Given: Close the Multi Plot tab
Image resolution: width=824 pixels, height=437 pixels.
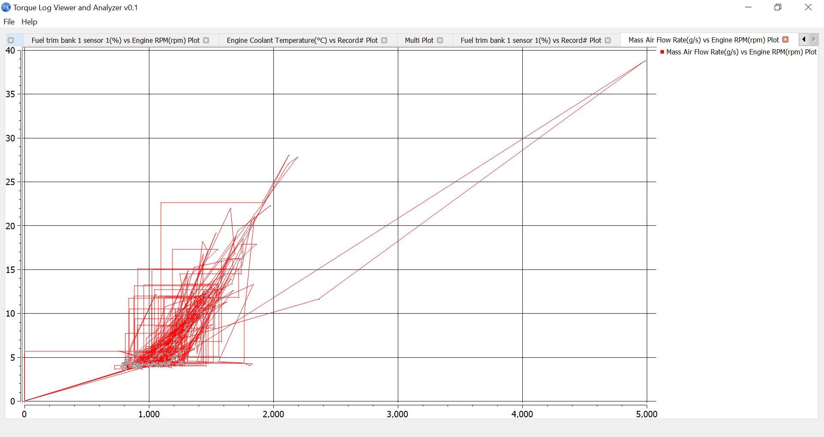Looking at the screenshot, I should tap(440, 40).
